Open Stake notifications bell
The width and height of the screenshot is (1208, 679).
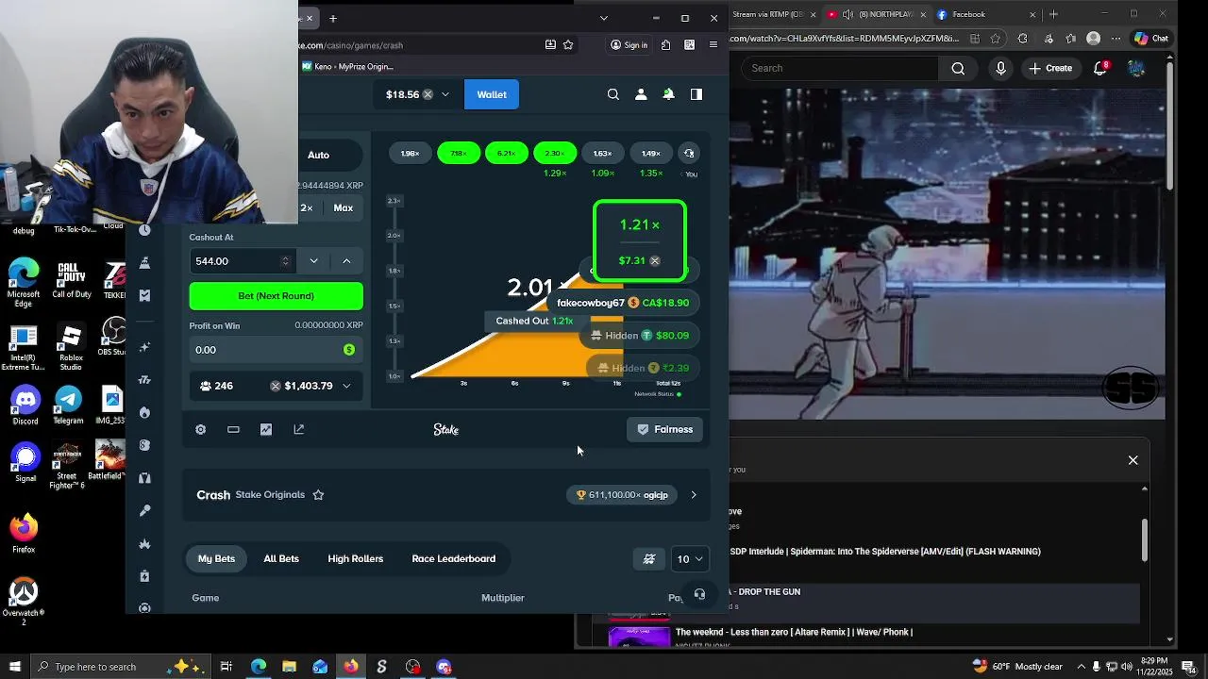668,94
